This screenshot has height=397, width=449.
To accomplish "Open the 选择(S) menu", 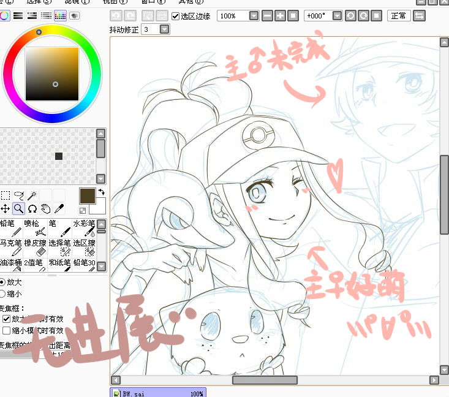I will [39, 2].
